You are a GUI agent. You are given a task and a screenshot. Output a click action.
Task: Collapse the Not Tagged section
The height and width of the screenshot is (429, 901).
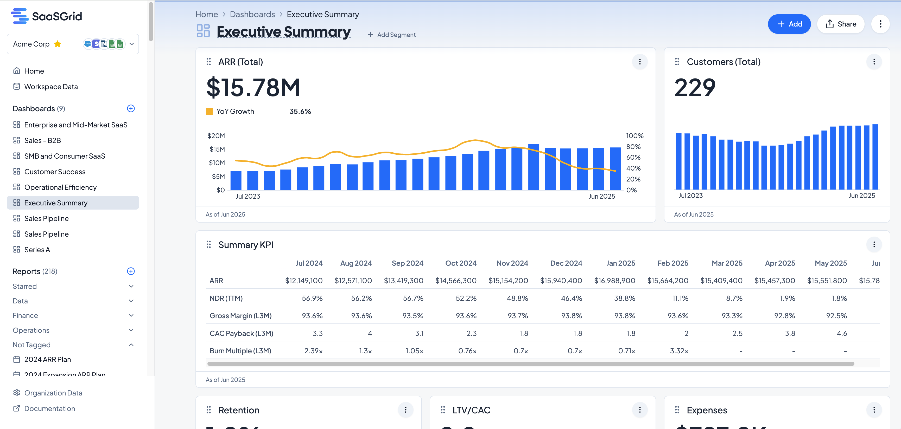pyautogui.click(x=131, y=345)
